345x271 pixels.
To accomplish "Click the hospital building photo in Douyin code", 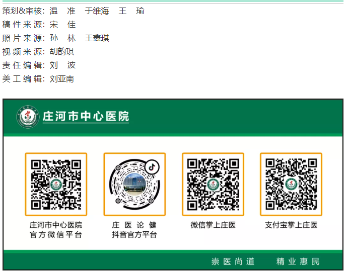I will 134,185.
